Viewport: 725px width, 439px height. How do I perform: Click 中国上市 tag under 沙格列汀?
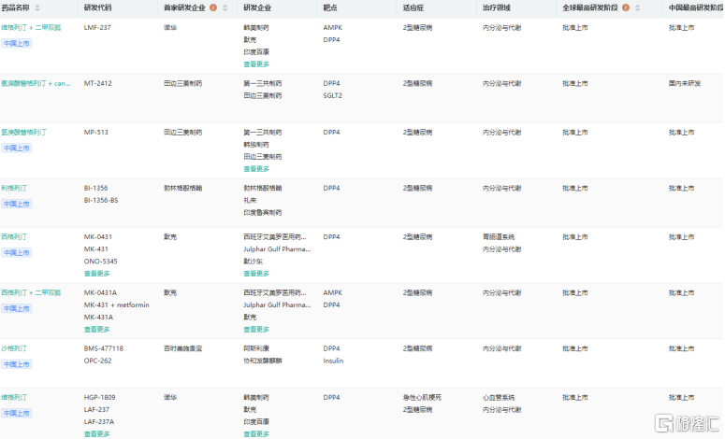pyautogui.click(x=17, y=364)
